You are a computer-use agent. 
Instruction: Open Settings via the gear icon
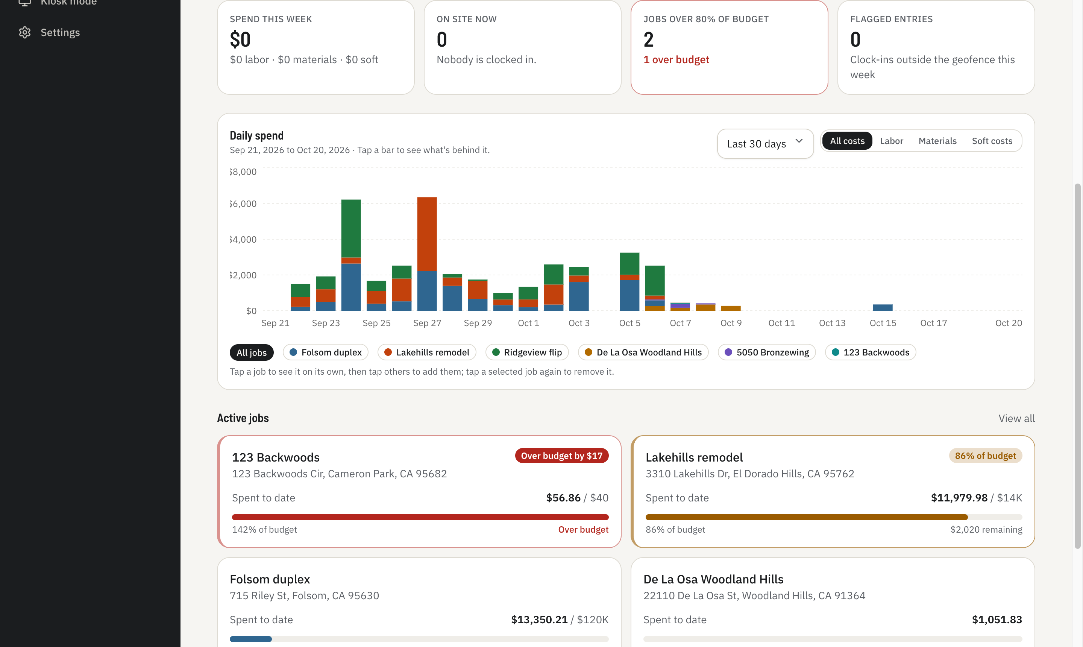click(x=25, y=33)
